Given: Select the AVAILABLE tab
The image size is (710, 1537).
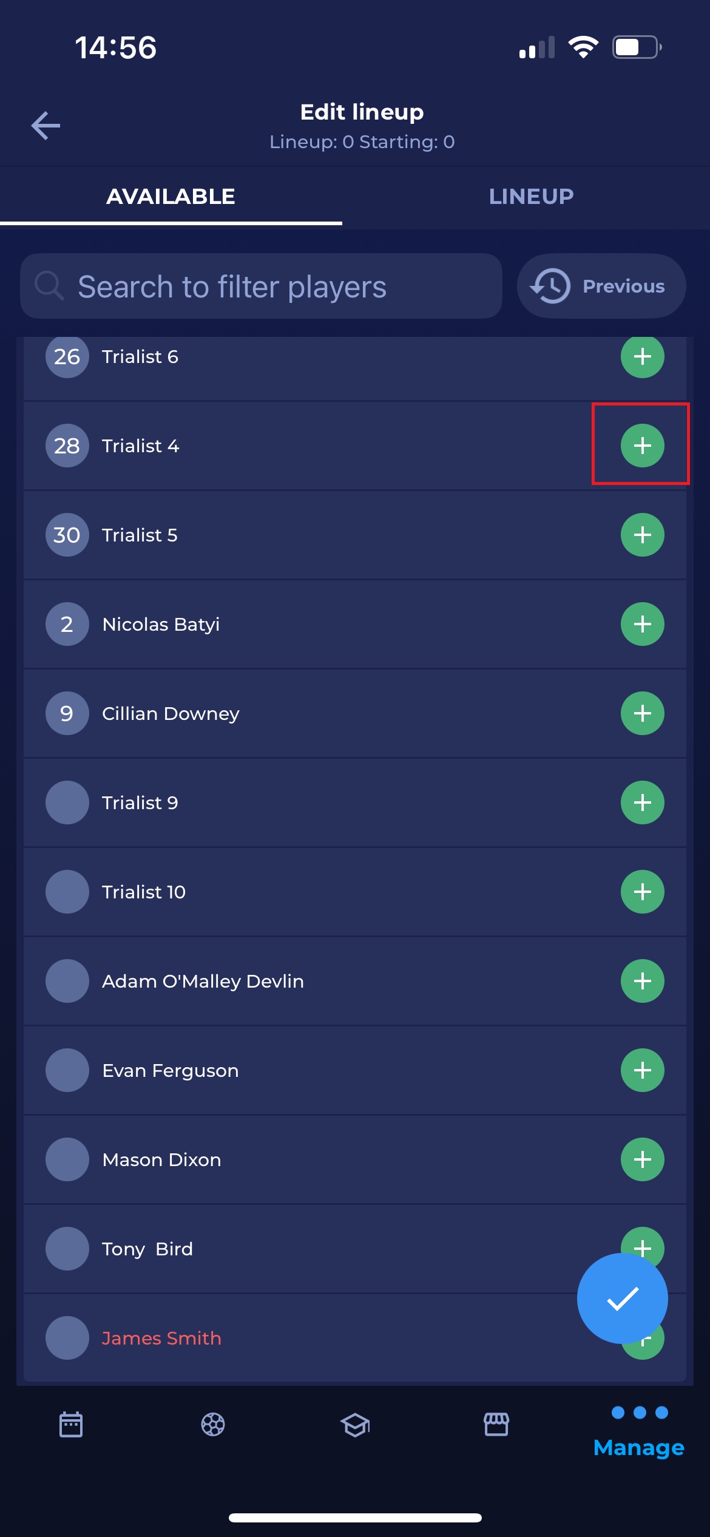Looking at the screenshot, I should click(171, 197).
